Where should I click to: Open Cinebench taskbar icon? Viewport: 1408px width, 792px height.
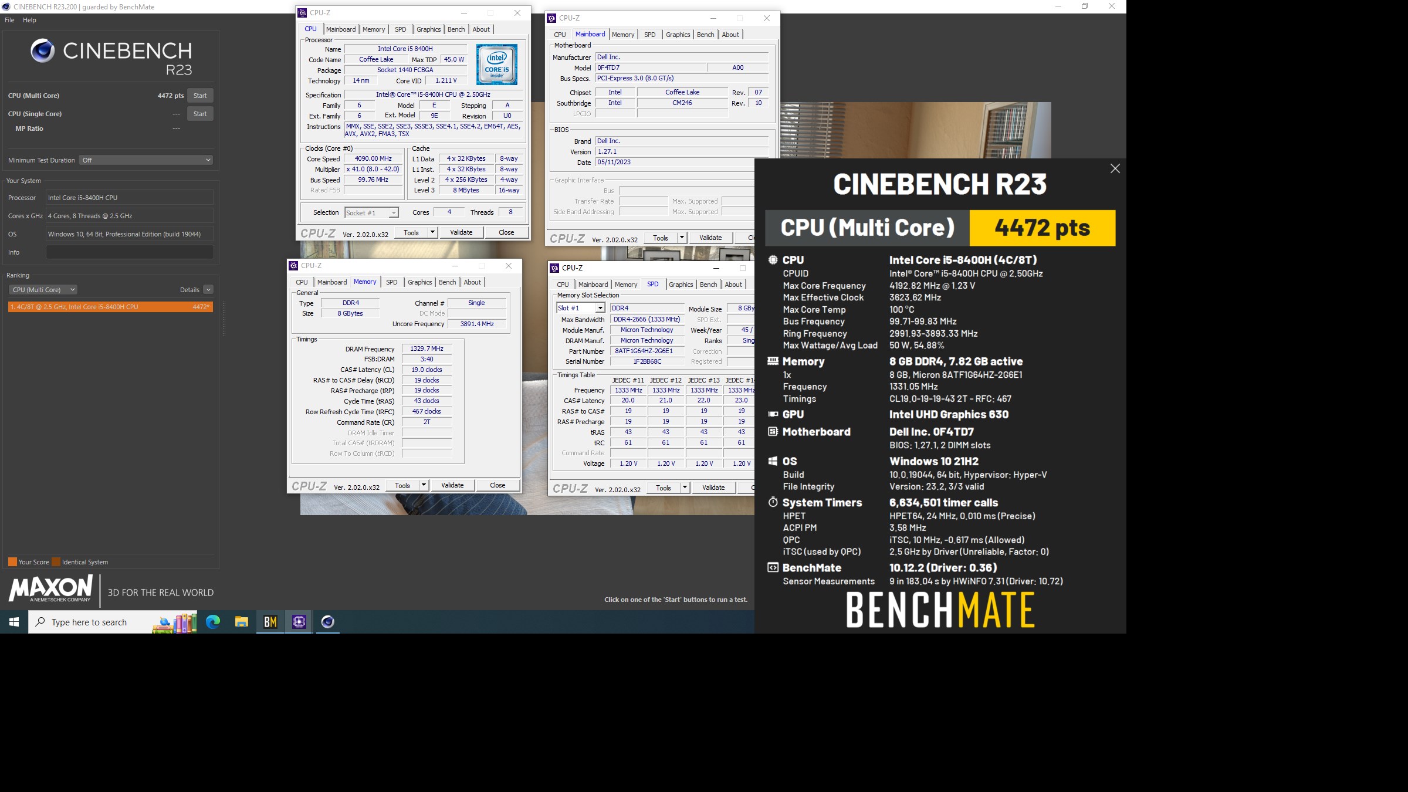[328, 622]
